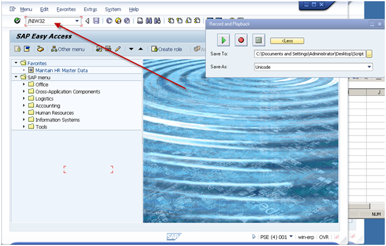Expand the Tools folder
Viewport: 386px width, 246px height.
(x=24, y=127)
